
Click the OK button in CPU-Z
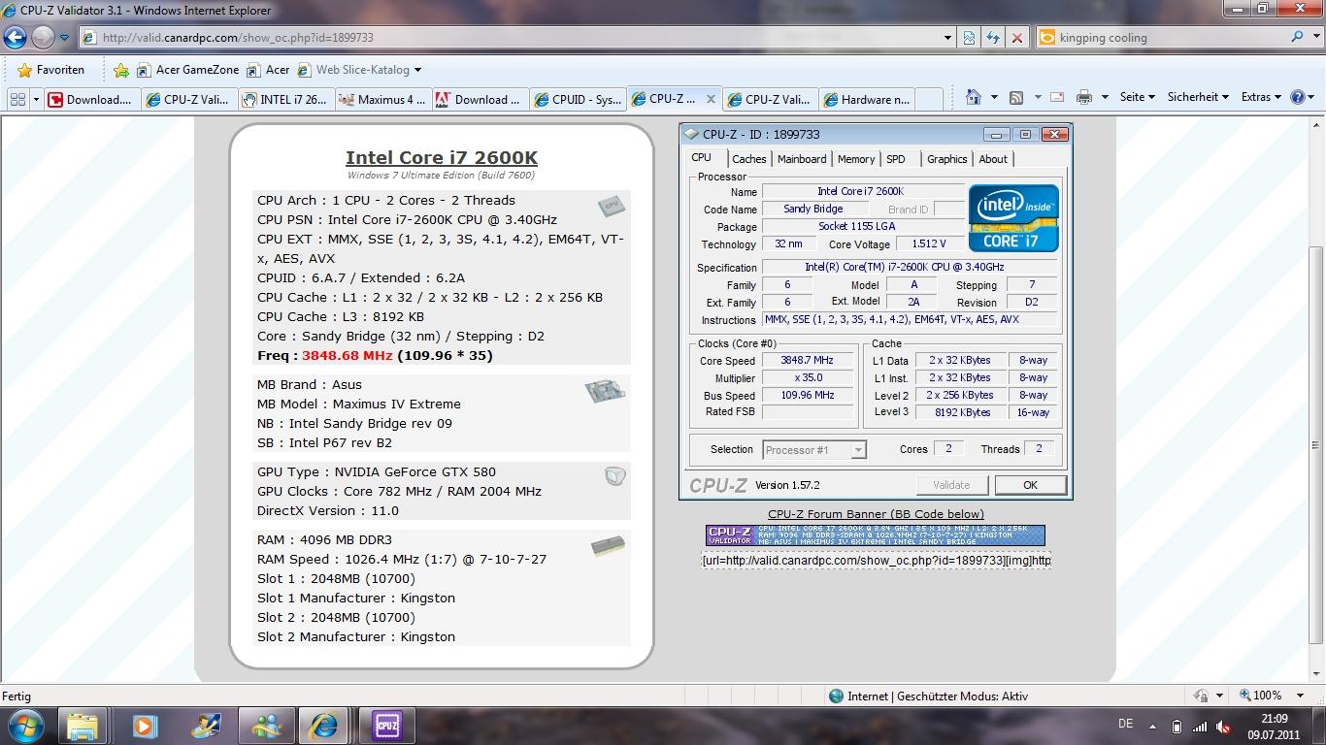(x=1030, y=485)
